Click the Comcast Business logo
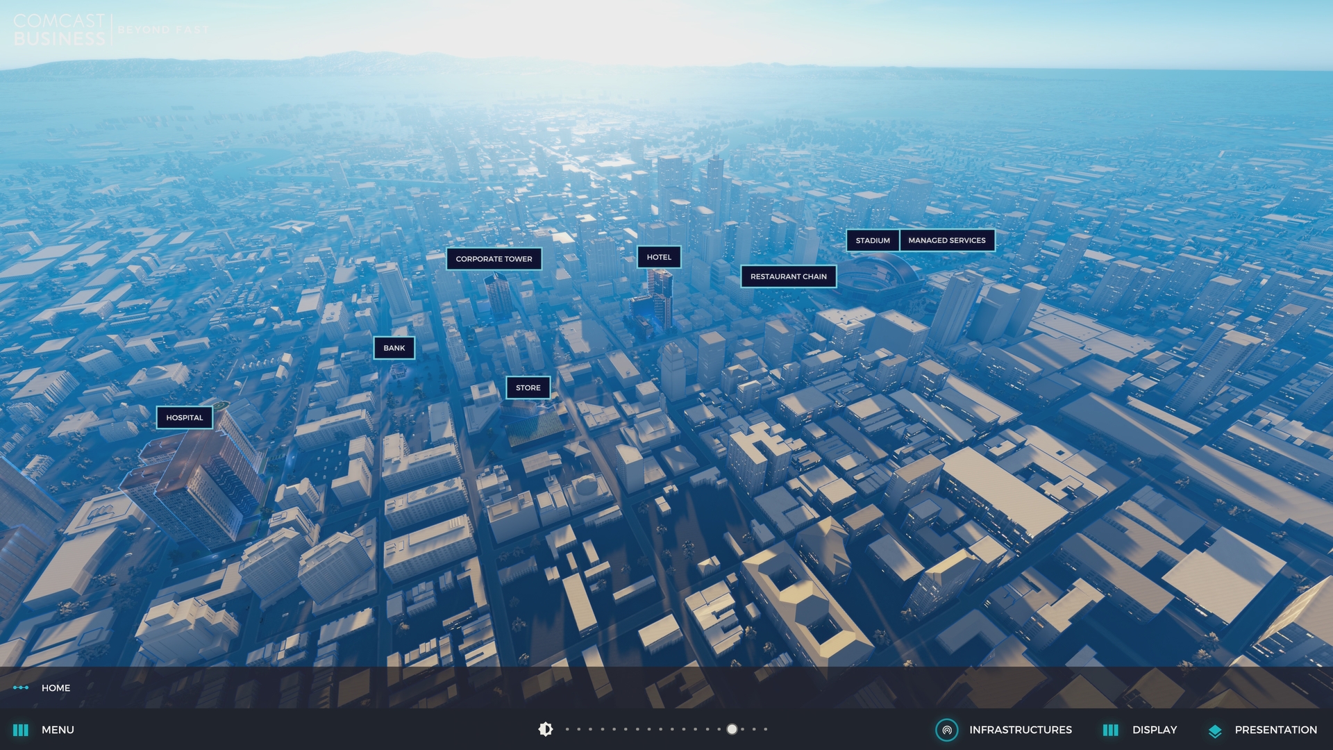 click(x=59, y=30)
